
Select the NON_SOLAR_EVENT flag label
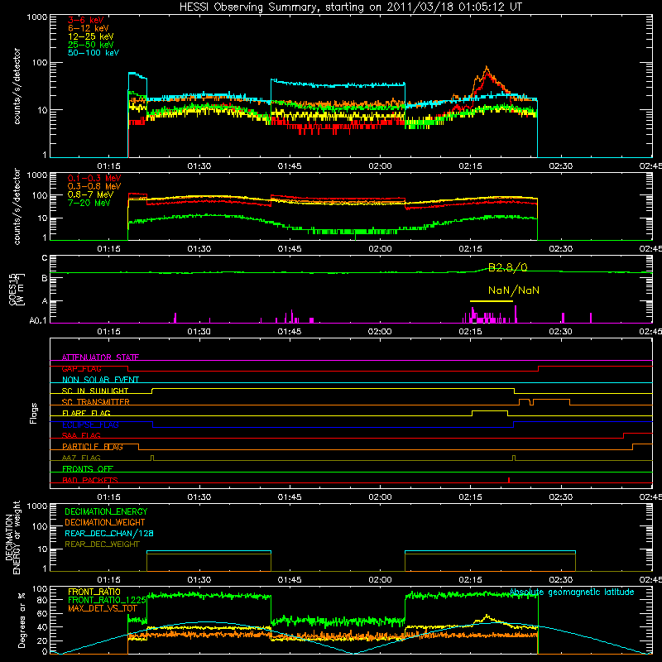pyautogui.click(x=100, y=380)
